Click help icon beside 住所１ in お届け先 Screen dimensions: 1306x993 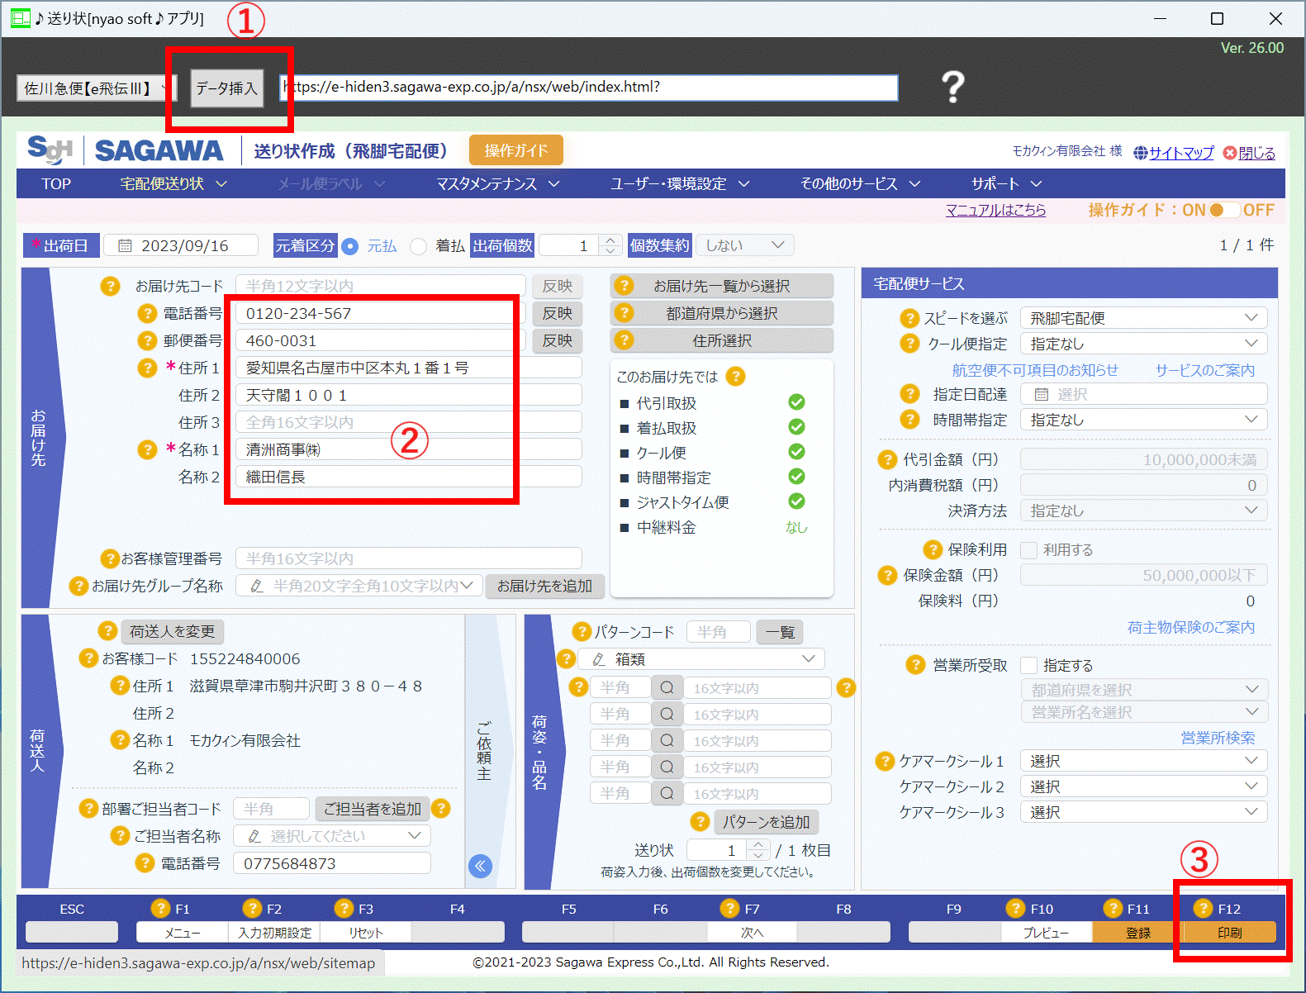click(x=147, y=368)
